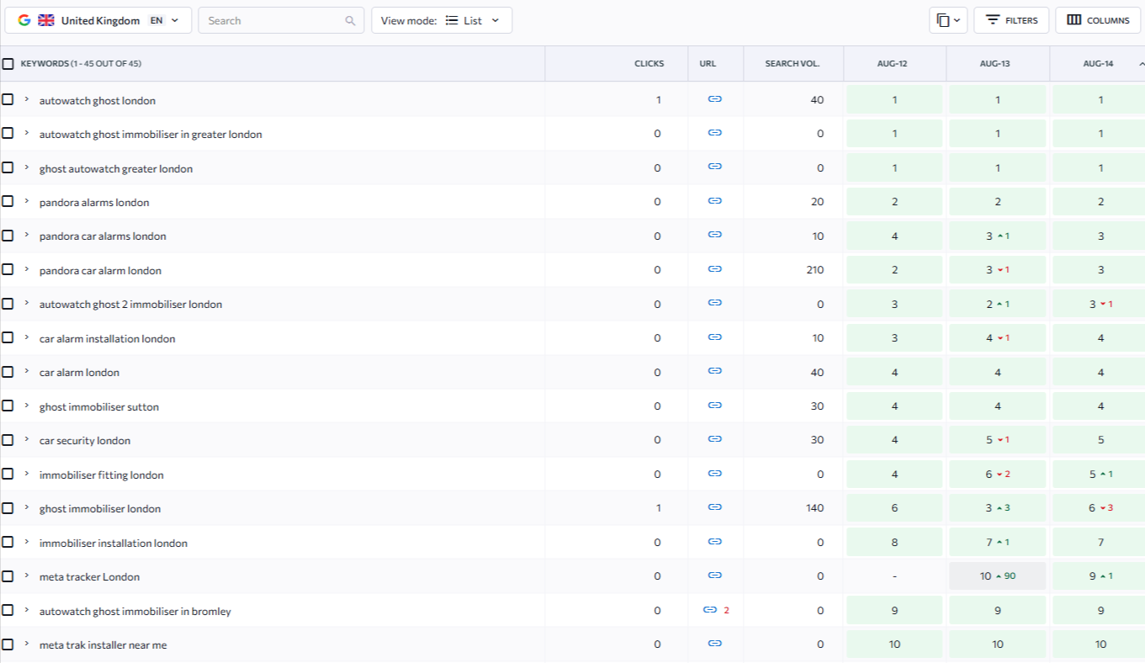The height and width of the screenshot is (663, 1145).
Task: Expand the immobiliser fitting london row
Action: tap(27, 474)
